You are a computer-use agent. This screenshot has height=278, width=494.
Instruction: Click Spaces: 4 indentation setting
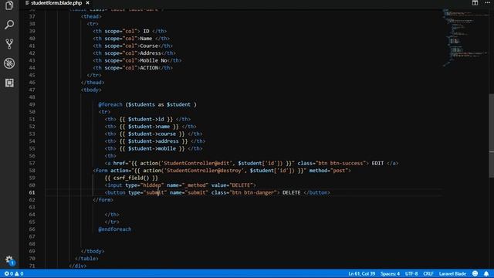click(x=390, y=273)
